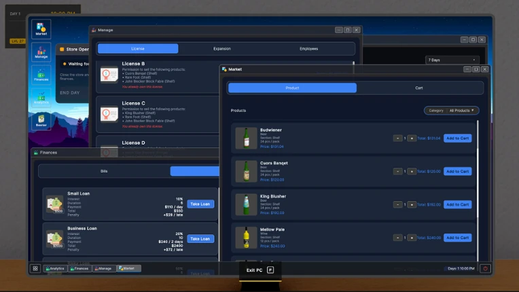The width and height of the screenshot is (519, 292).
Task: Click the red power icon in taskbar
Action: tap(485, 268)
